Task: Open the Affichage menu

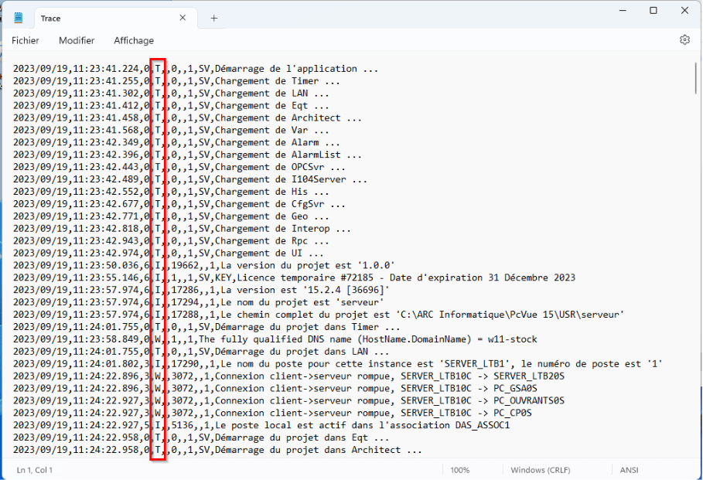Action: [x=134, y=40]
